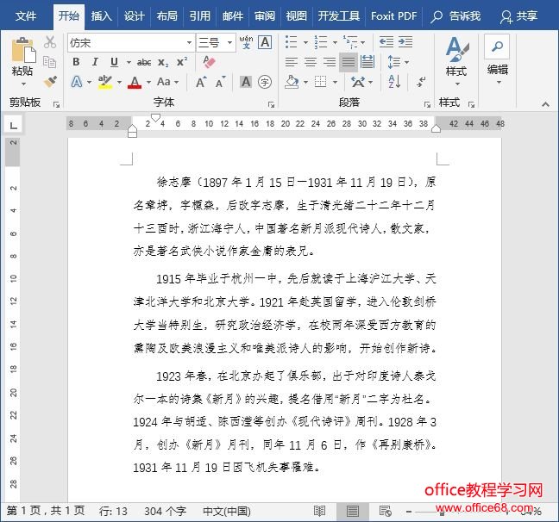
Task: Decrease paragraph indent
Action: (386, 42)
